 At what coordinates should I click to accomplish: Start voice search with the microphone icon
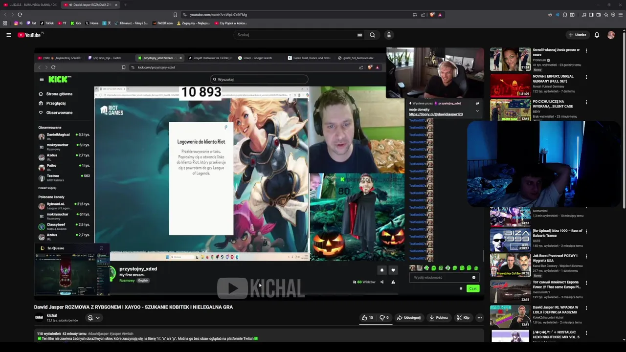tap(389, 35)
